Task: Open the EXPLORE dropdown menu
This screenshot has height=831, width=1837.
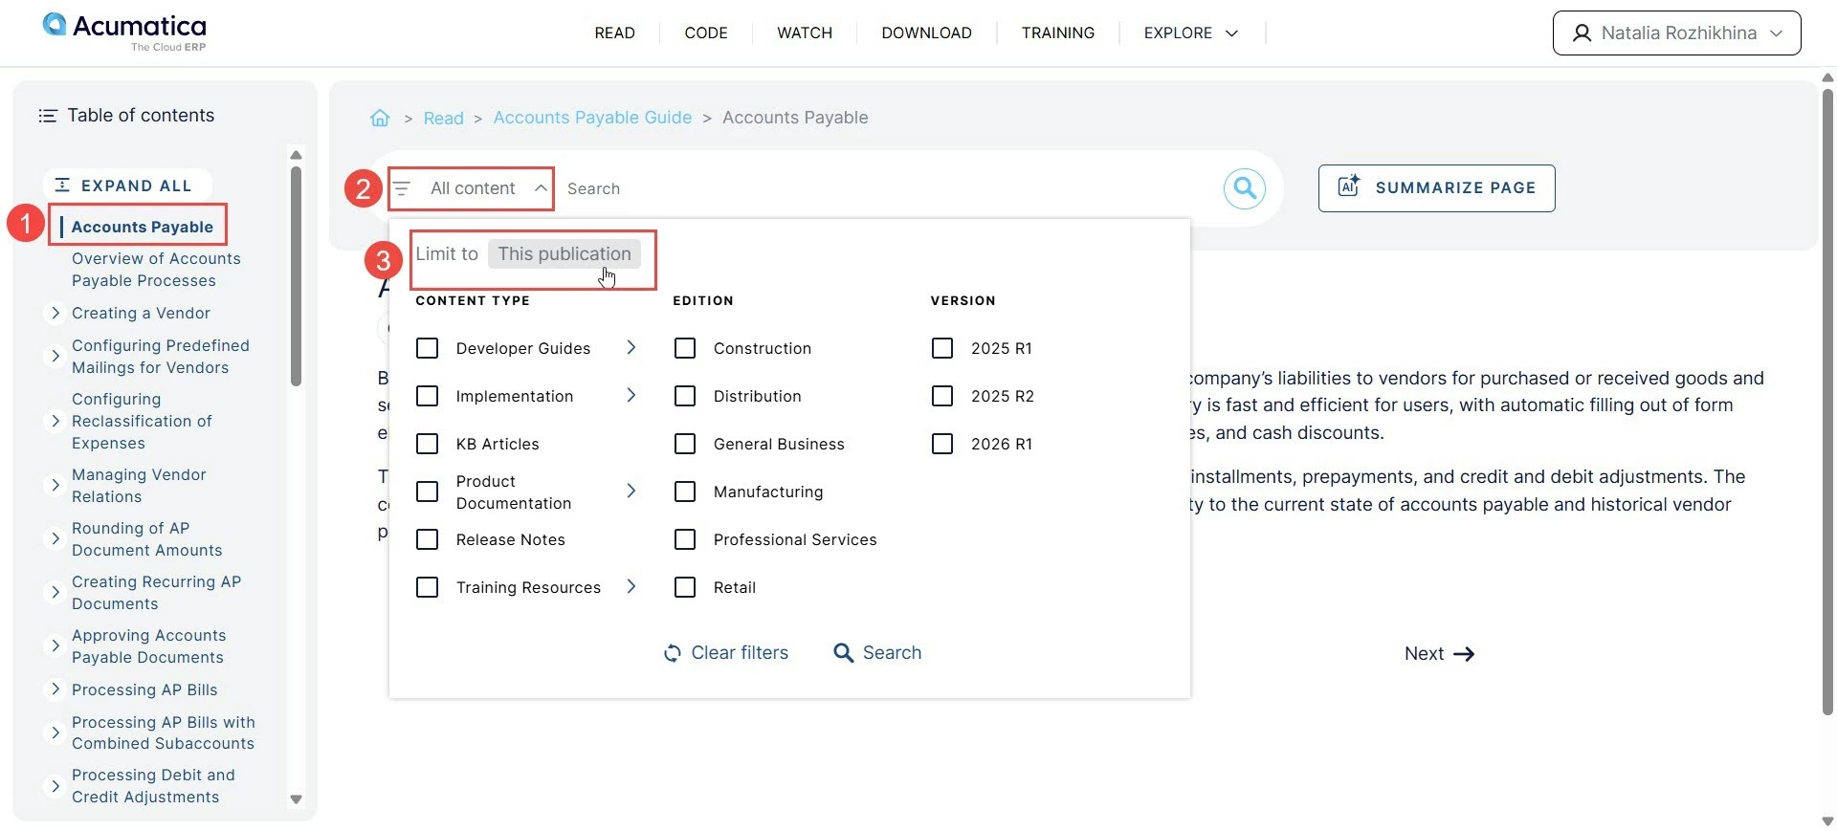Action: point(1191,33)
